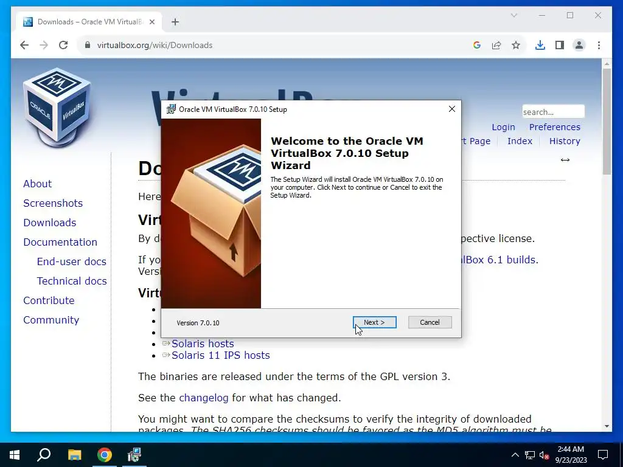
Task: Open the Preferences link
Action: [555, 127]
